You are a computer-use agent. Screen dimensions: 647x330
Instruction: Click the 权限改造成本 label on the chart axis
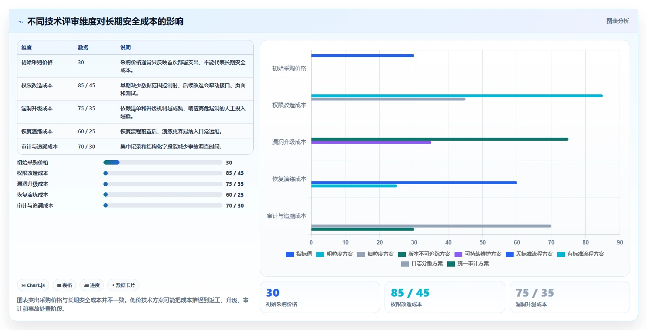(289, 105)
